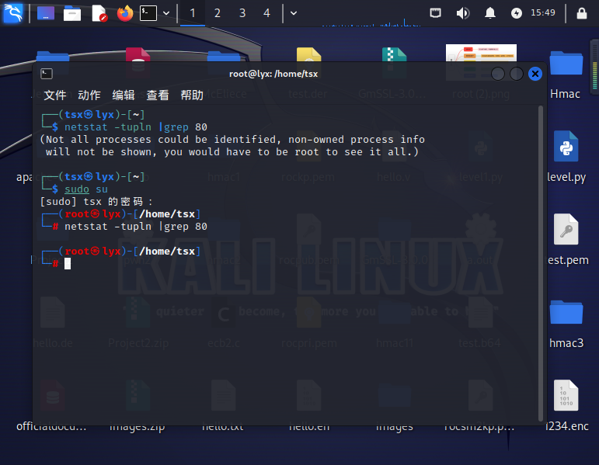The image size is (599, 465).
Task: Click the 'sudo su' command text
Action: click(86, 189)
